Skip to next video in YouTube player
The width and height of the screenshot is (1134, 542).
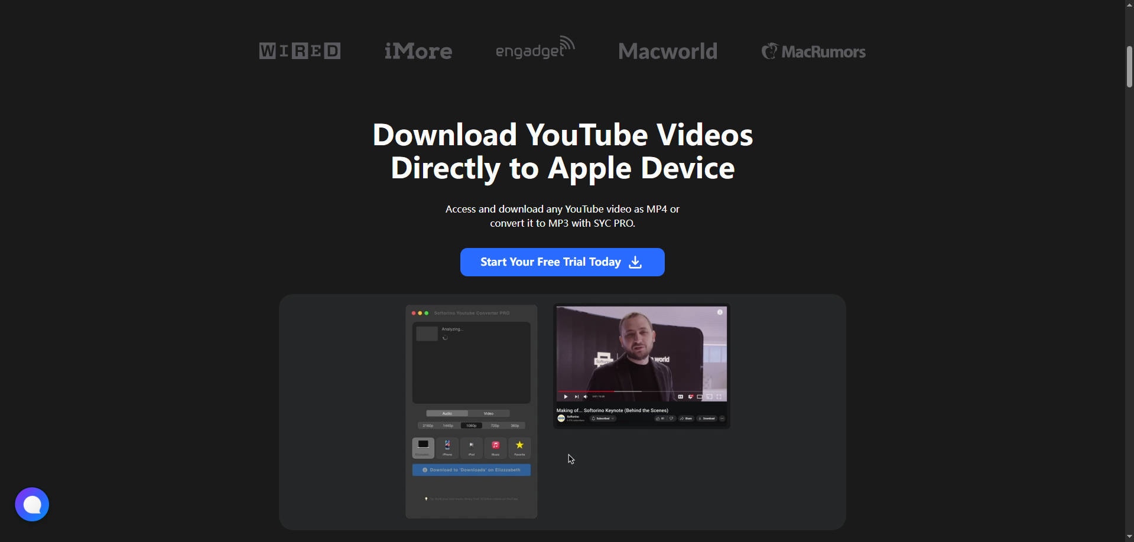coord(577,397)
